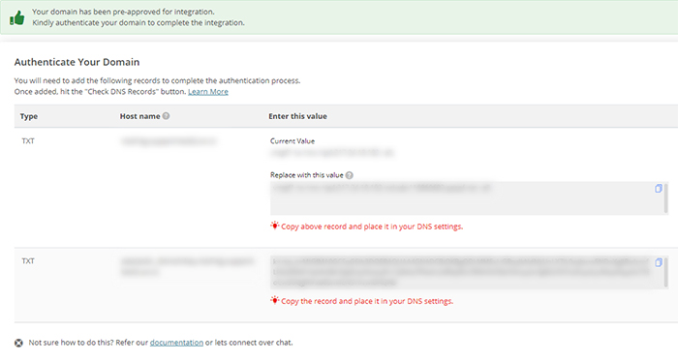Click the blurred host name of the second TXT record
This screenshot has height=362, width=678.
click(188, 266)
